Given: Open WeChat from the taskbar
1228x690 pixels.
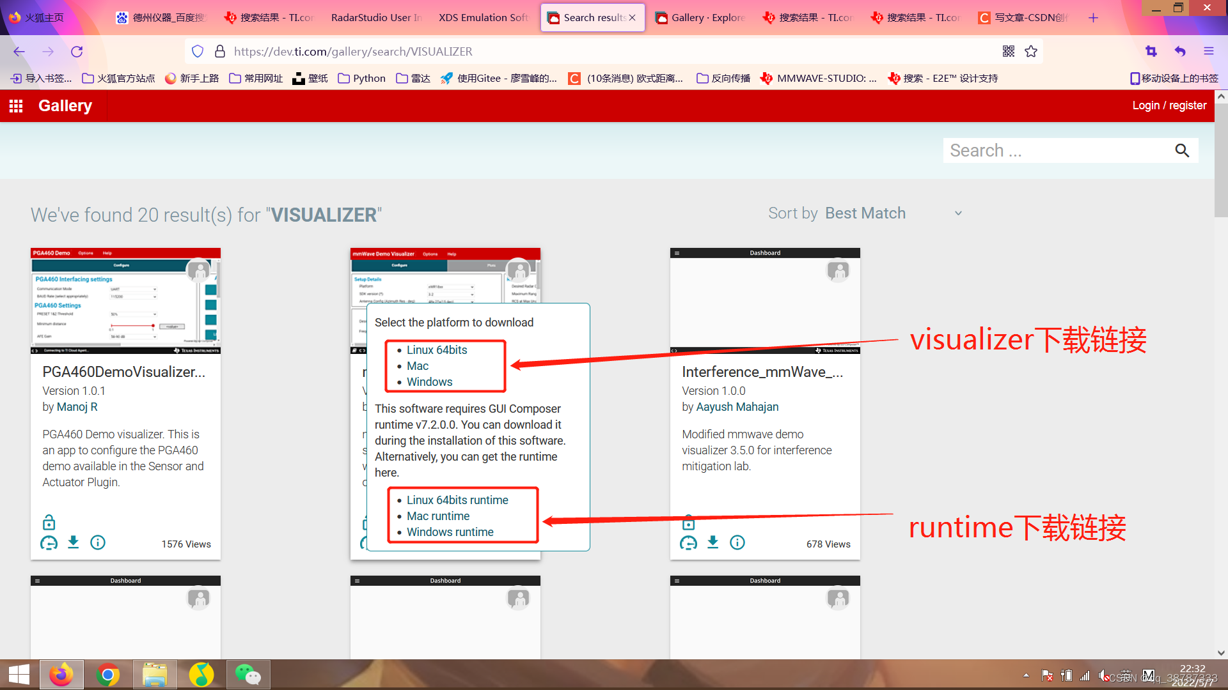Looking at the screenshot, I should [248, 674].
